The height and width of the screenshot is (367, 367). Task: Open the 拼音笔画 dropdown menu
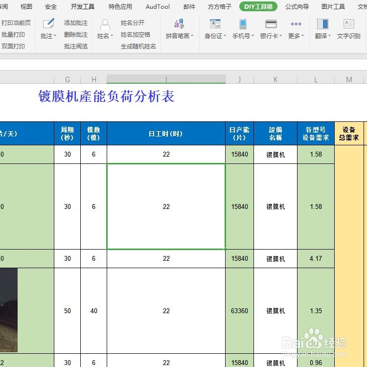(x=192, y=36)
